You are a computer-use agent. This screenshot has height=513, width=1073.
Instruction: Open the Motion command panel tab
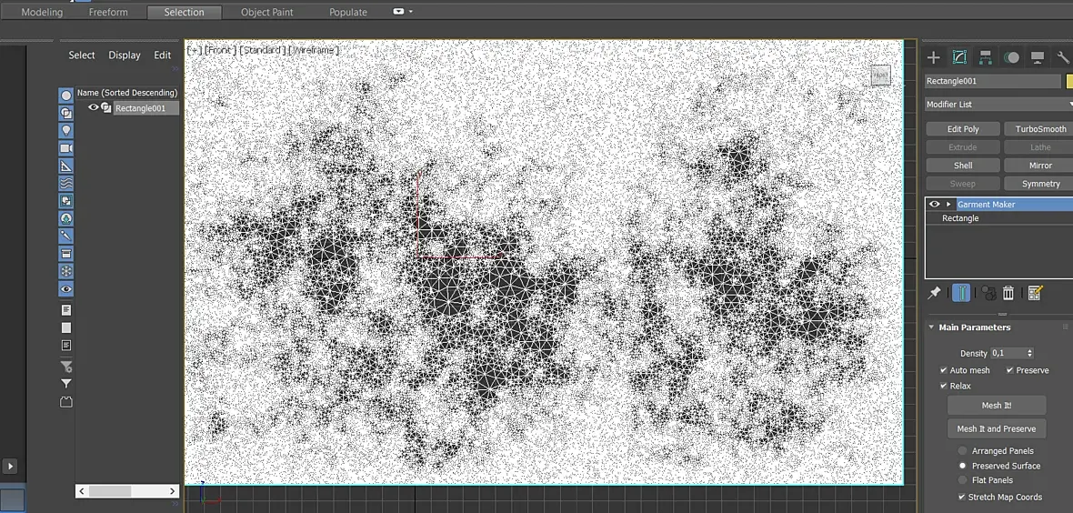pos(1011,57)
